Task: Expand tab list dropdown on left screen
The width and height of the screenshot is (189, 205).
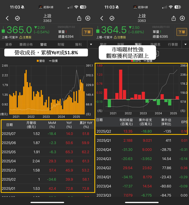Action: click(91, 44)
